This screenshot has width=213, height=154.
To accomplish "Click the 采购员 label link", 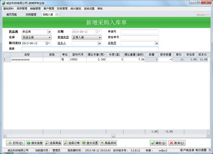I will (x=112, y=43).
